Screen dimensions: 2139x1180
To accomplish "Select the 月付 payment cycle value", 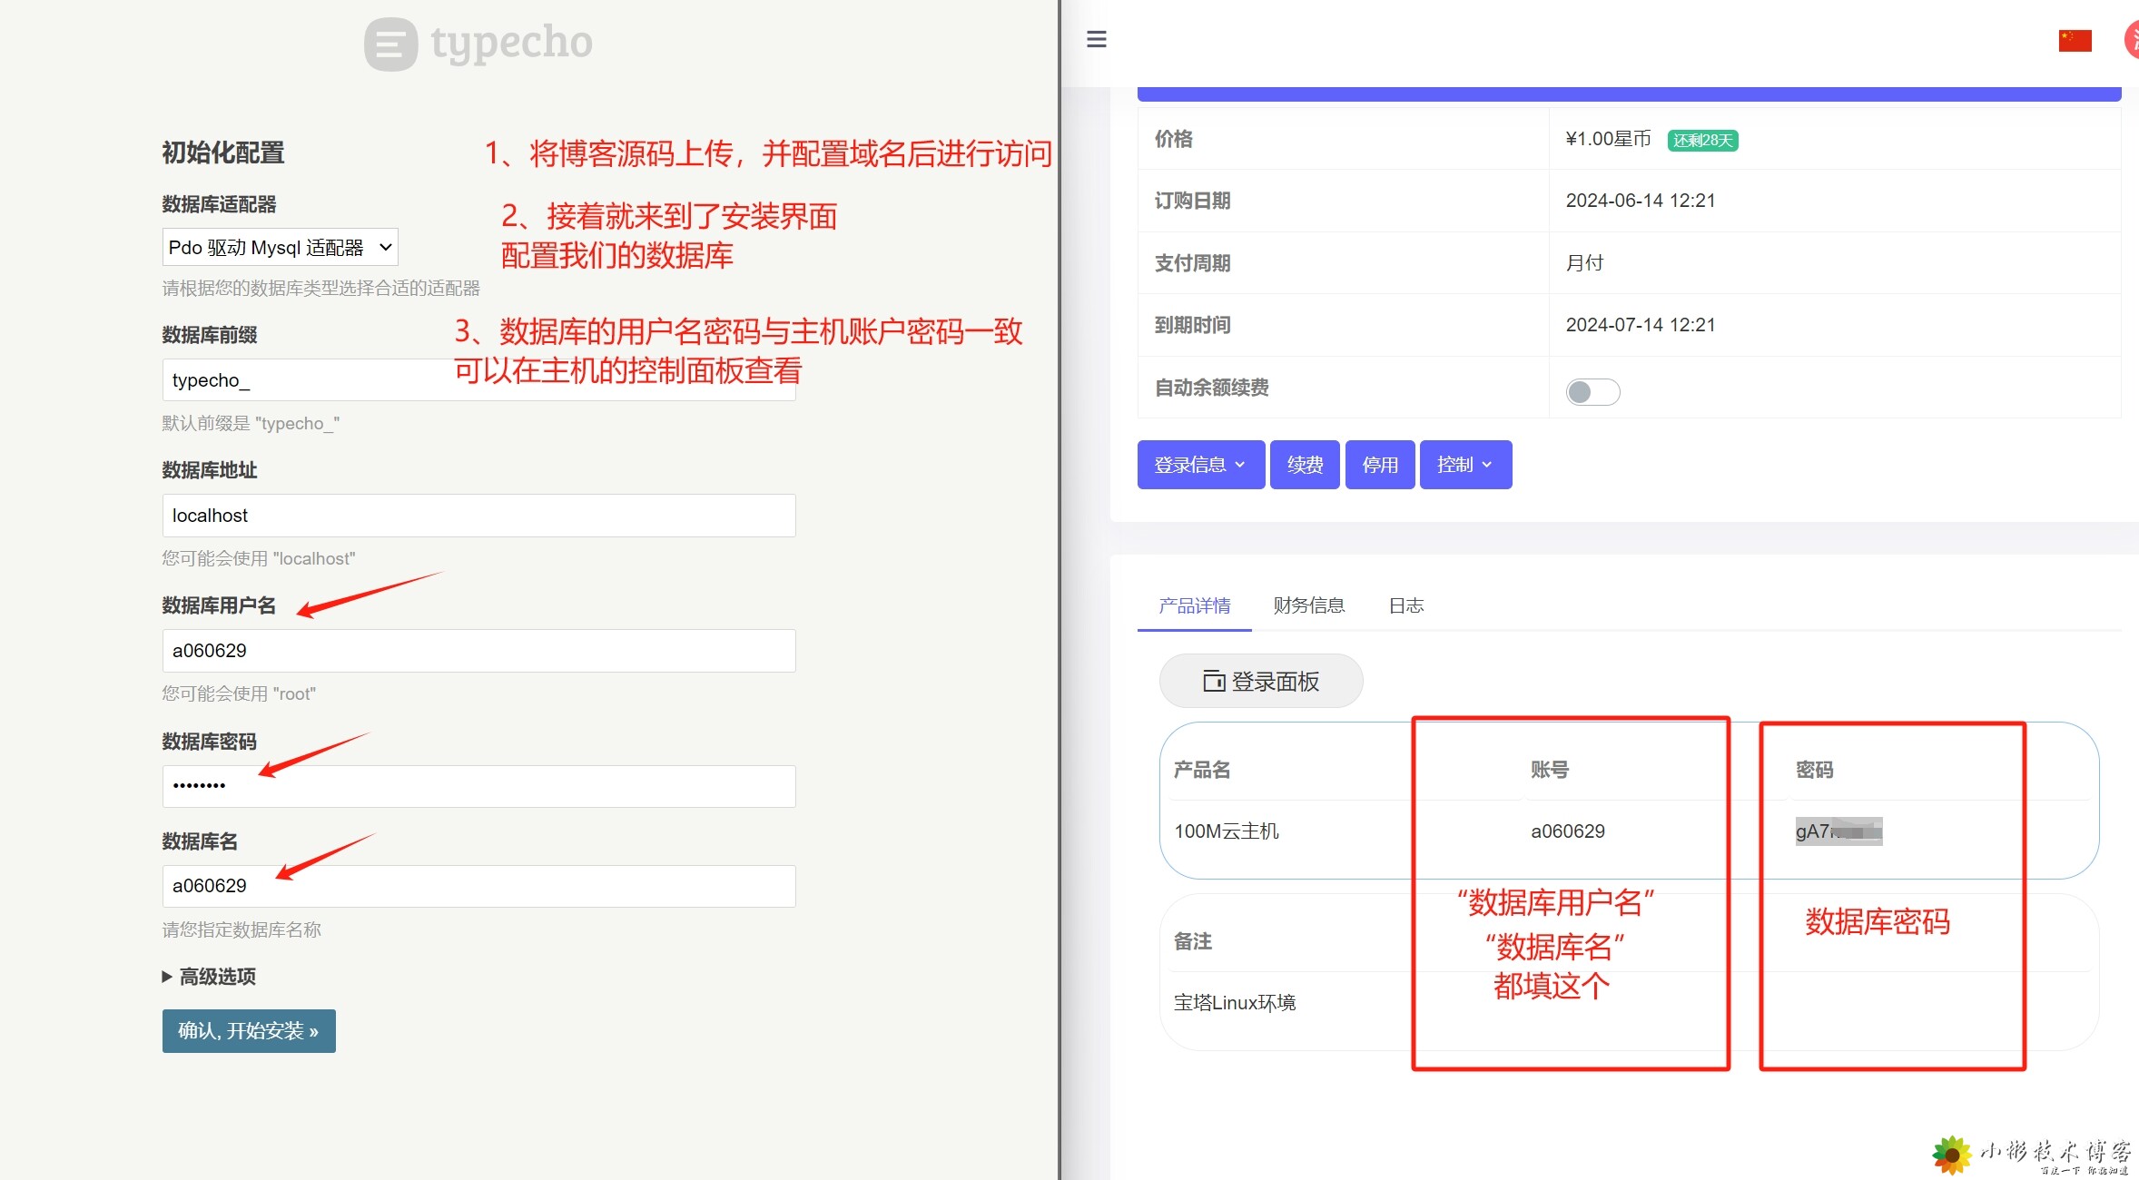I will (1584, 263).
